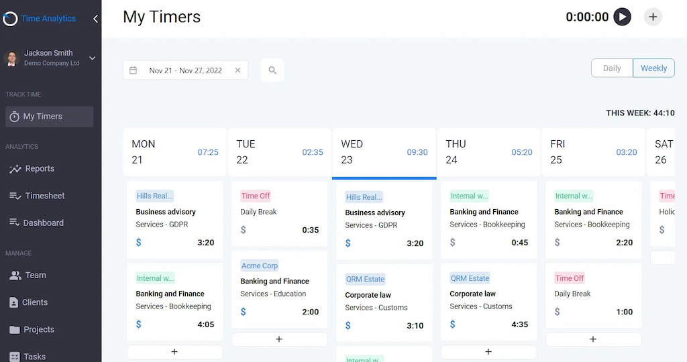Click Thursday's QRM Estate client tag
The height and width of the screenshot is (362, 687).
(x=470, y=278)
